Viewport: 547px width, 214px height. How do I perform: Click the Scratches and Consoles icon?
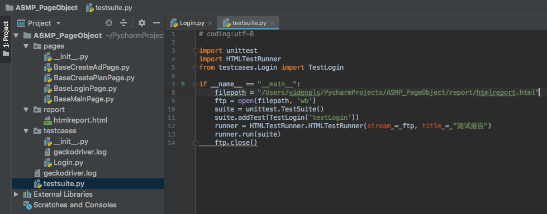click(x=27, y=205)
